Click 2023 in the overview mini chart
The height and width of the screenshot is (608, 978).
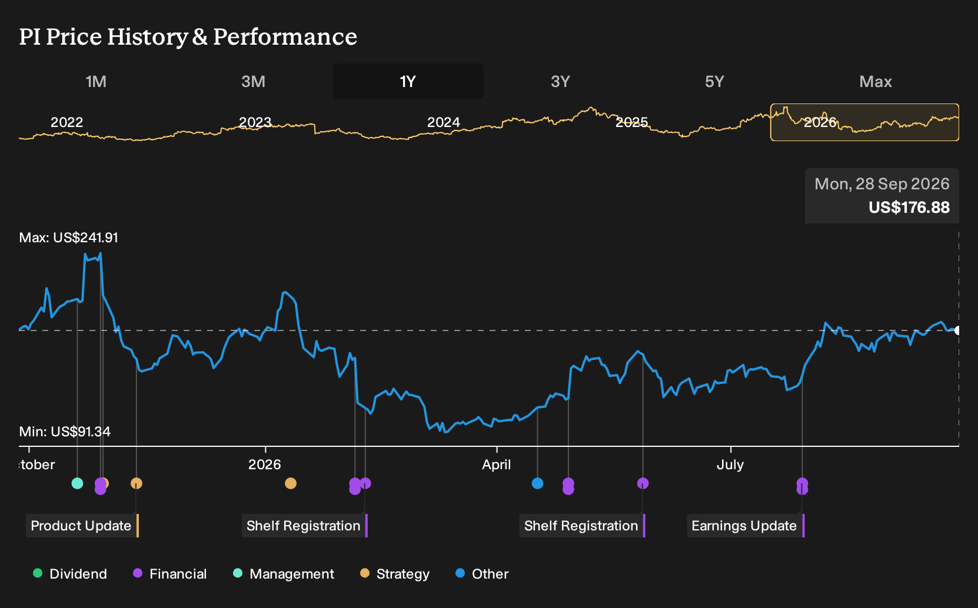[255, 122]
